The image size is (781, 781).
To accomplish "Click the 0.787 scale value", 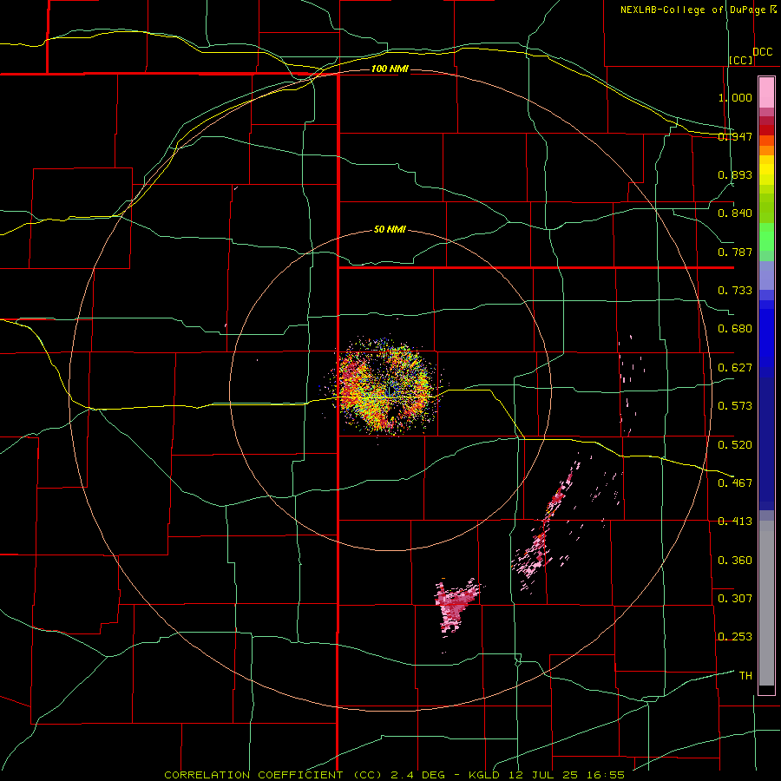I will coord(735,252).
